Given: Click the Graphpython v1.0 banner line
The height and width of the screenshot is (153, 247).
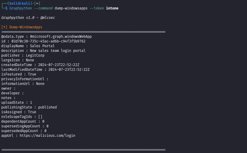Looking at the screenshot, I should tap(28, 18).
